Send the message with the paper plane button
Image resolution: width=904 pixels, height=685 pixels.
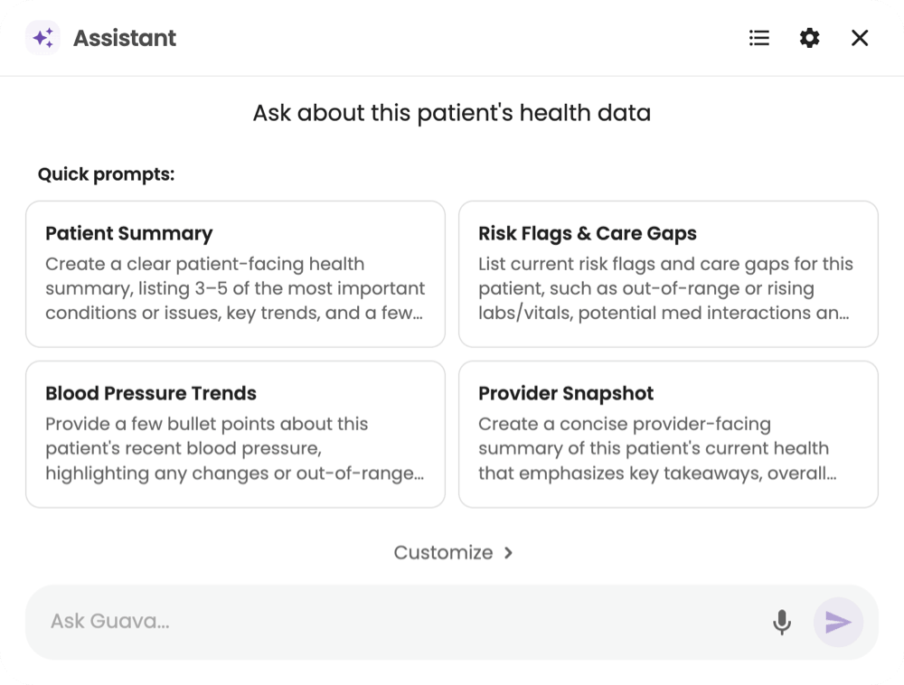838,623
